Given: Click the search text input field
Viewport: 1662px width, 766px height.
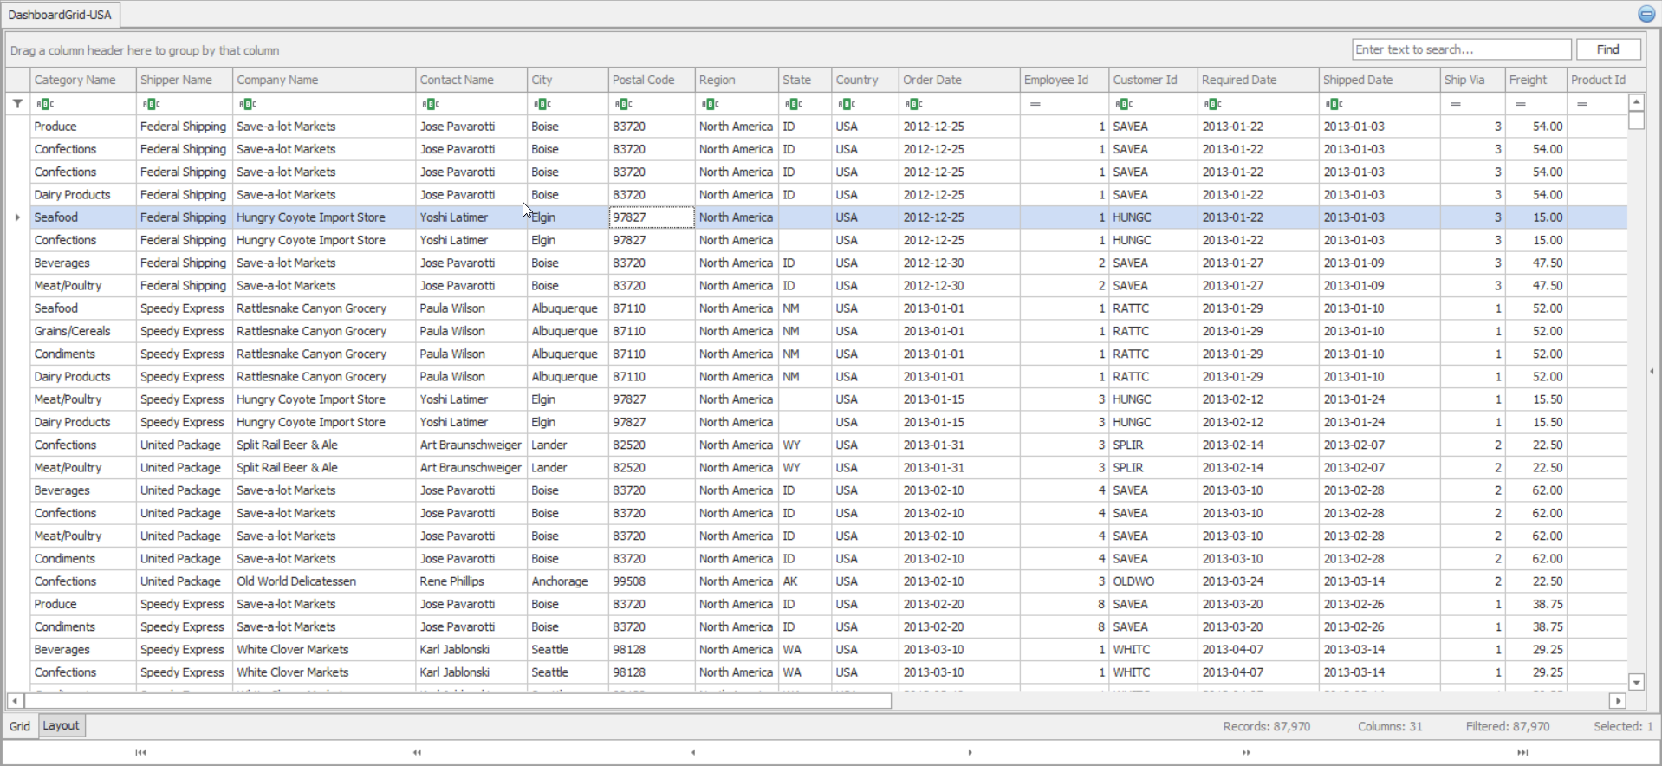Looking at the screenshot, I should click(x=1461, y=49).
